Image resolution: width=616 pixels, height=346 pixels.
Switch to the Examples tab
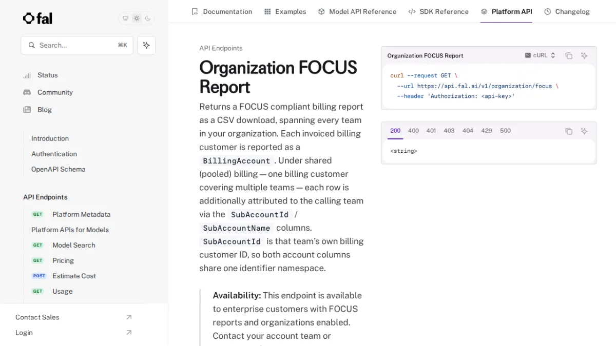pos(285,11)
